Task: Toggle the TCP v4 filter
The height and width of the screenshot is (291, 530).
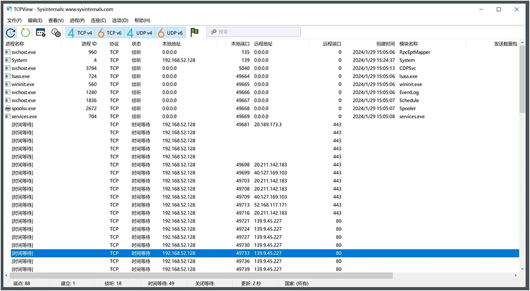Action: pos(80,32)
